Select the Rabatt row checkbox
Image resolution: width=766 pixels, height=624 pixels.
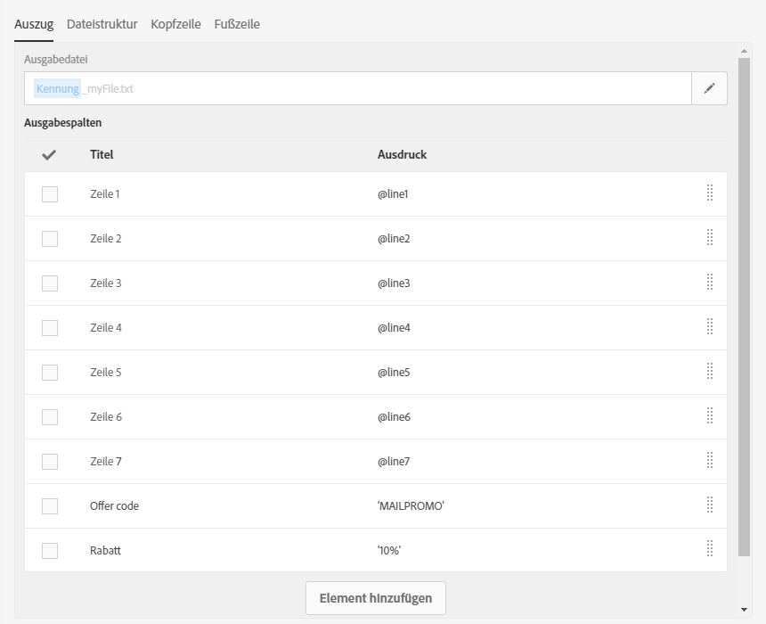coord(50,551)
